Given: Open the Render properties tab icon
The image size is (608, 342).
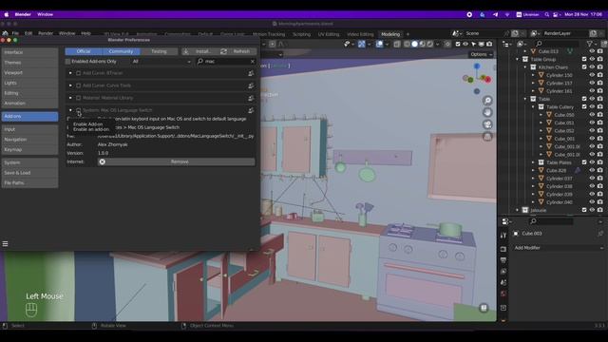Looking at the screenshot, I should 503,249.
